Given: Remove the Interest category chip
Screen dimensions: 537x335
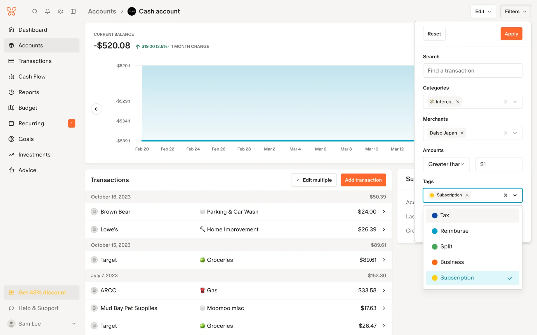Looking at the screenshot, I should click(458, 102).
